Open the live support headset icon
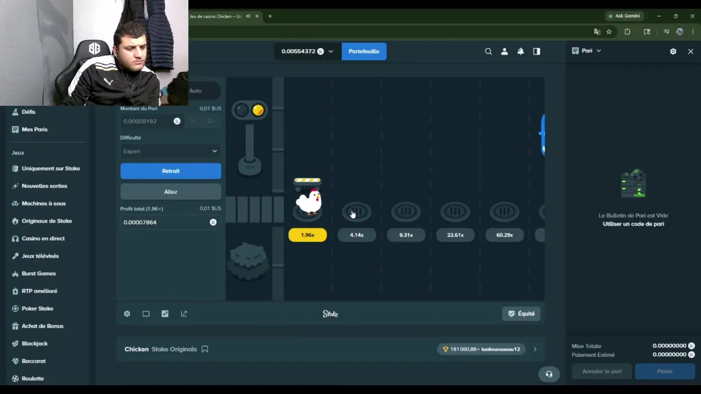Viewport: 701px width, 394px height. click(x=549, y=374)
